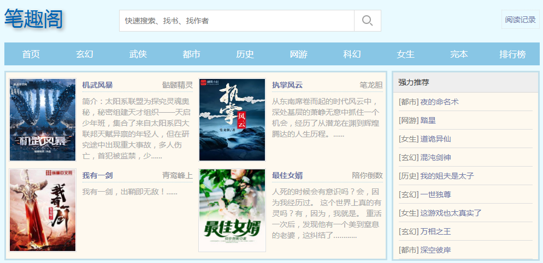543x263 pixels.
Task: Open the 执掌风云 title link
Action: pyautogui.click(x=287, y=85)
